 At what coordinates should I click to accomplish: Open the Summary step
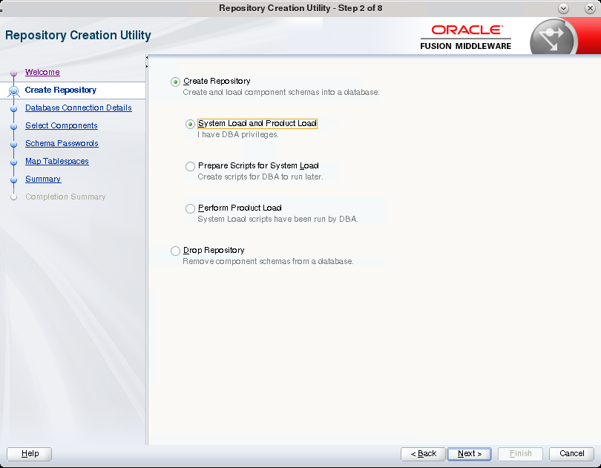42,179
